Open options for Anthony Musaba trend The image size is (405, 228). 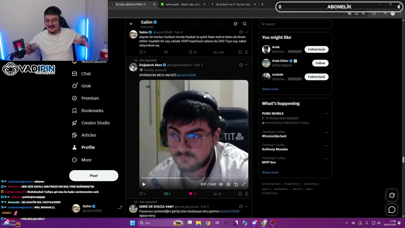327,146
